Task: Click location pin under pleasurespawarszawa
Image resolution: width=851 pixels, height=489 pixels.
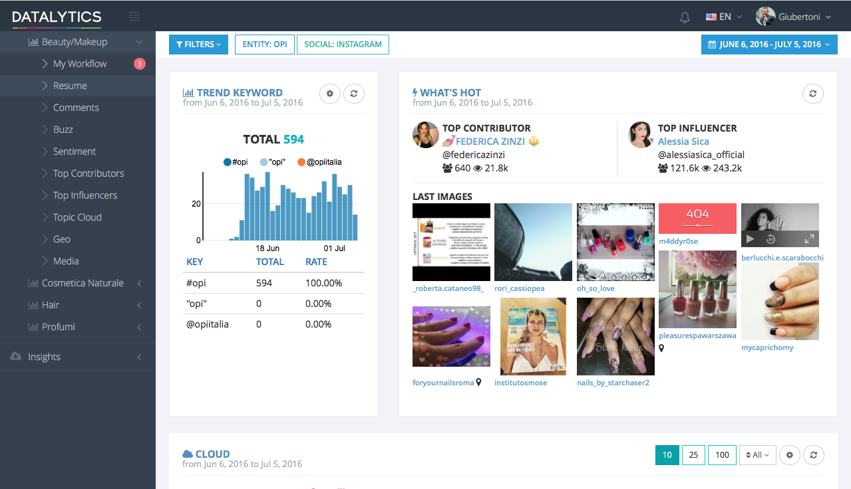Action: click(661, 347)
